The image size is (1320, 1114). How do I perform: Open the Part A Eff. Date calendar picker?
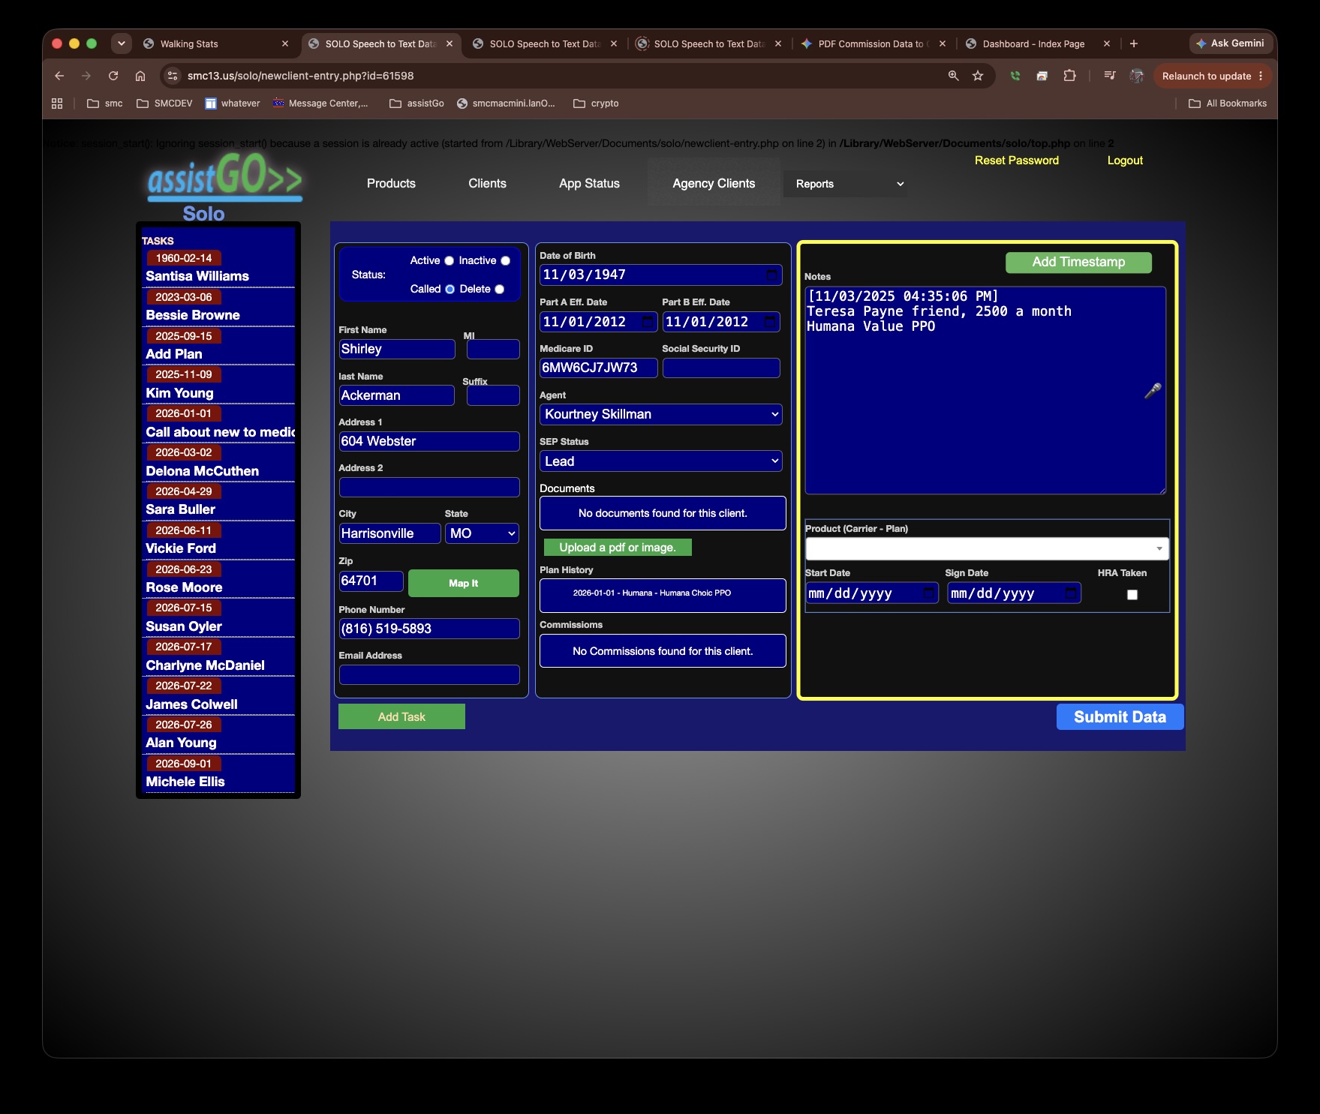[648, 322]
